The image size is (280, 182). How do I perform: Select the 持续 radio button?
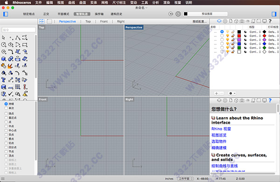pyautogui.click(x=6, y=104)
